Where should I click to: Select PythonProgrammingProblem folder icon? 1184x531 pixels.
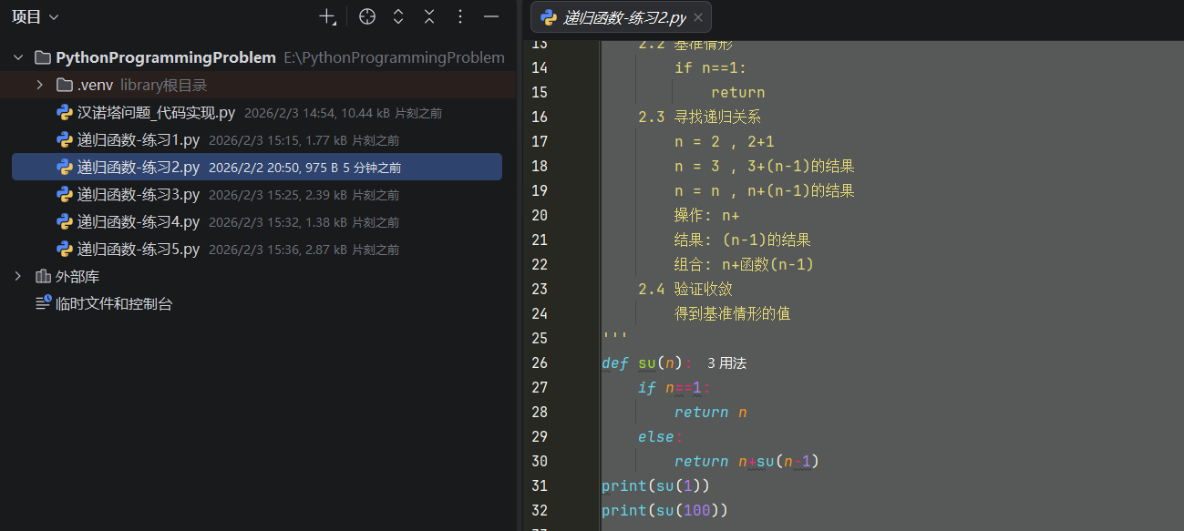[42, 57]
